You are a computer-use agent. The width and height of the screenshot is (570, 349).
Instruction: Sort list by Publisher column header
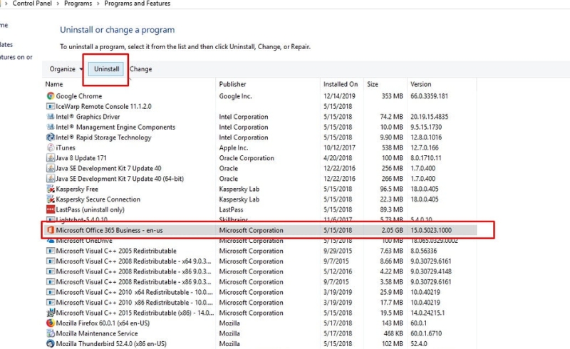point(233,84)
